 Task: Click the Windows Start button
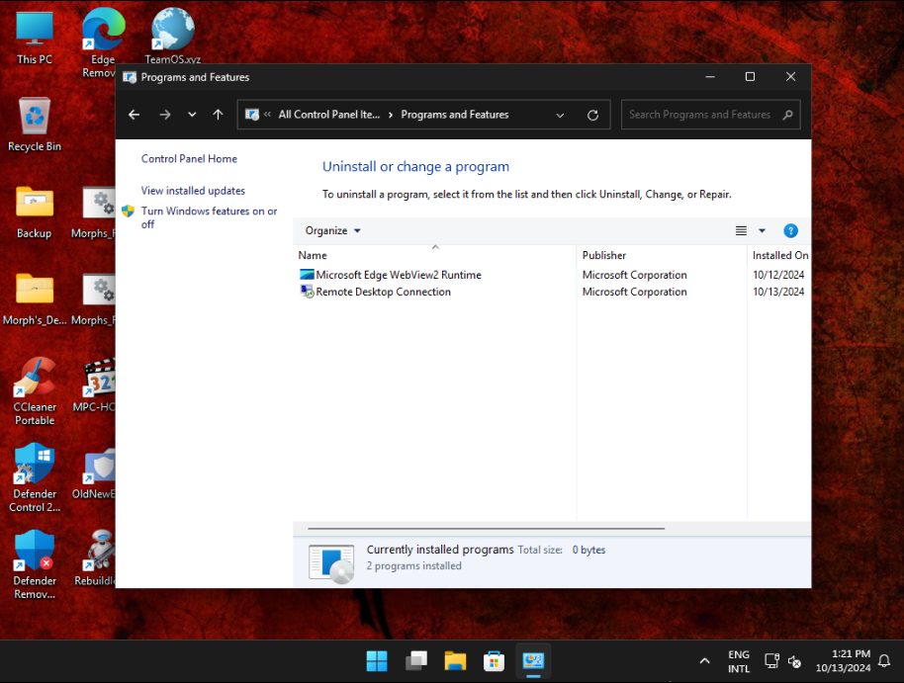coord(377,660)
